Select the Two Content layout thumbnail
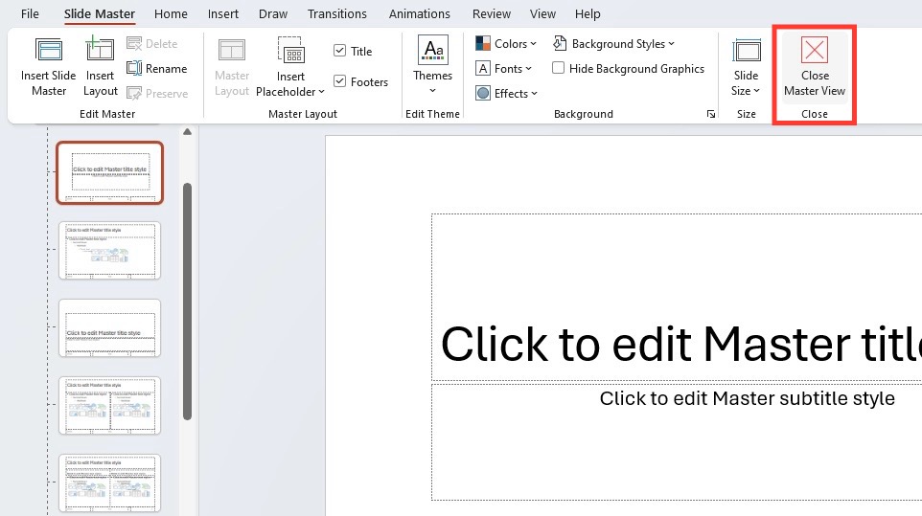 point(110,405)
